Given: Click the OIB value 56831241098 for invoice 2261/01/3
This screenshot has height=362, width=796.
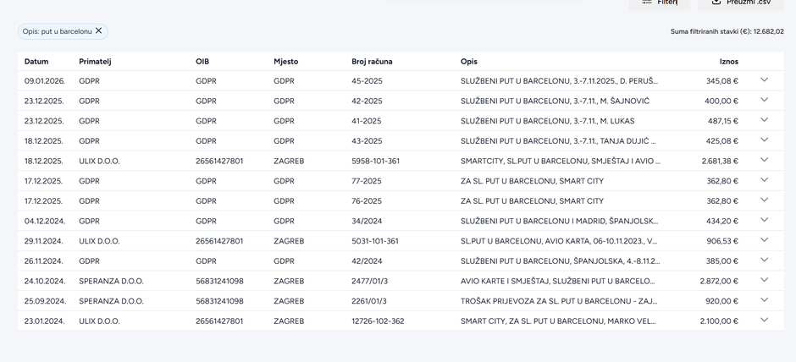Looking at the screenshot, I should pos(219,301).
